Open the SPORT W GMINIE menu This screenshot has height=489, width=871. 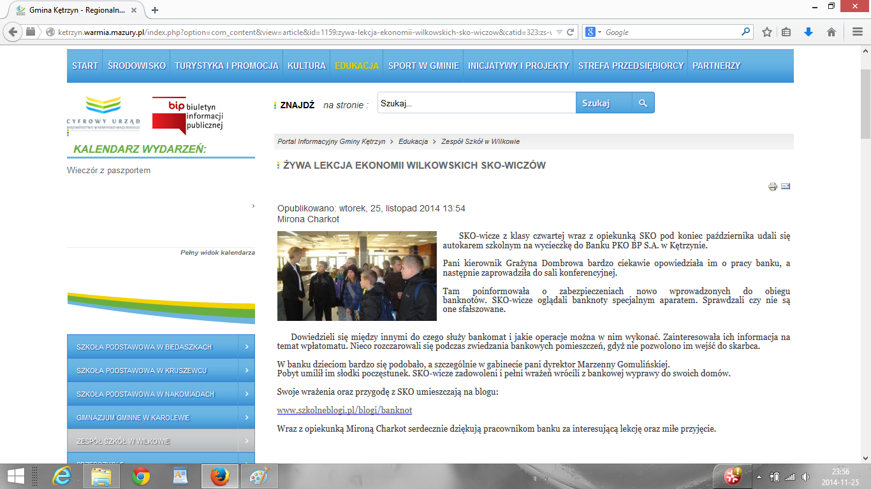click(423, 66)
